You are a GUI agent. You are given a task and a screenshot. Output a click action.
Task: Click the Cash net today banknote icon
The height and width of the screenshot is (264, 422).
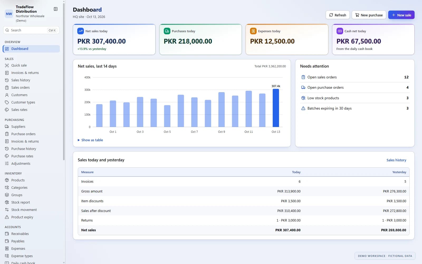340,31
